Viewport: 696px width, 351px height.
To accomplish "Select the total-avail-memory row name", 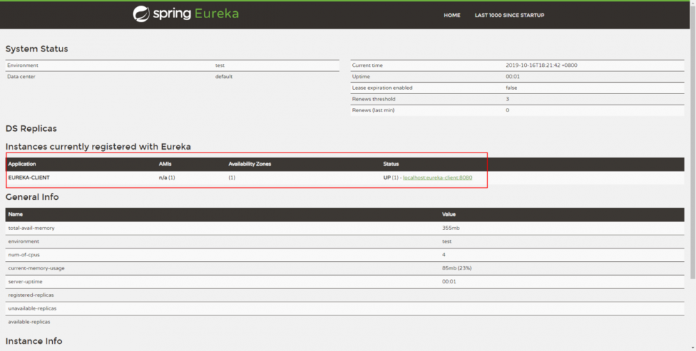I will [x=31, y=228].
